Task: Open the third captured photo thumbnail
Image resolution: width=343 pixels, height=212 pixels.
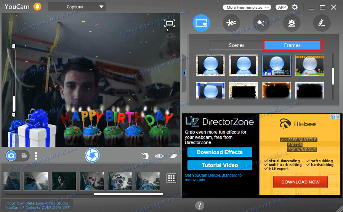Action: [x=64, y=181]
